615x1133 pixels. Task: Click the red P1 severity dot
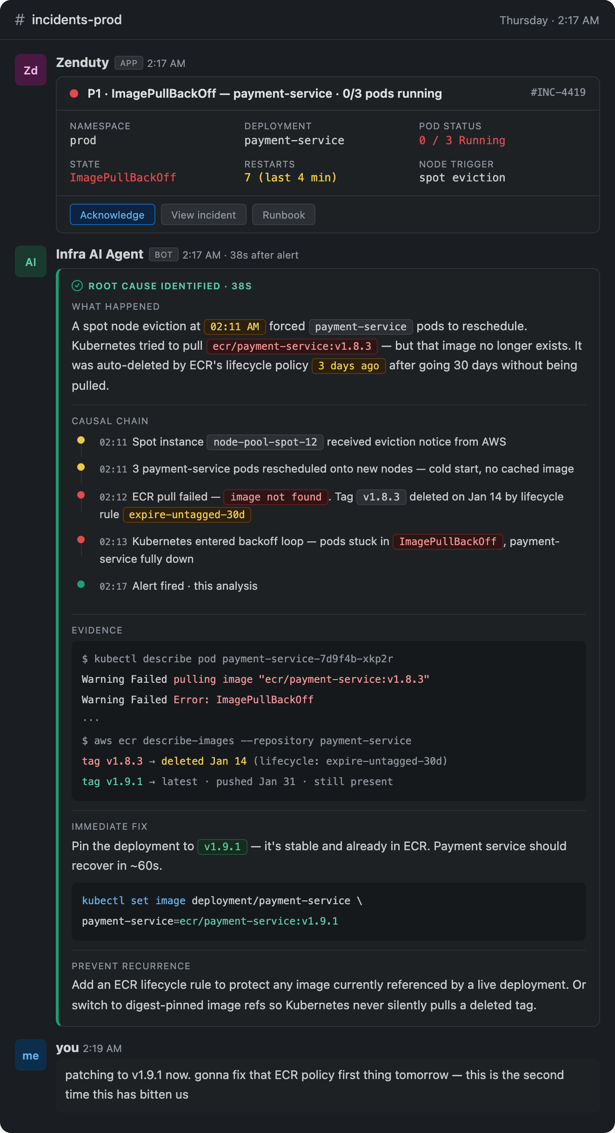[x=74, y=93]
